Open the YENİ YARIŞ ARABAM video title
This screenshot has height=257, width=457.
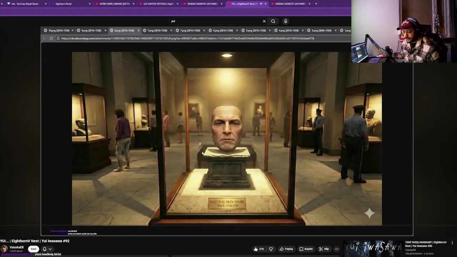click(426, 244)
